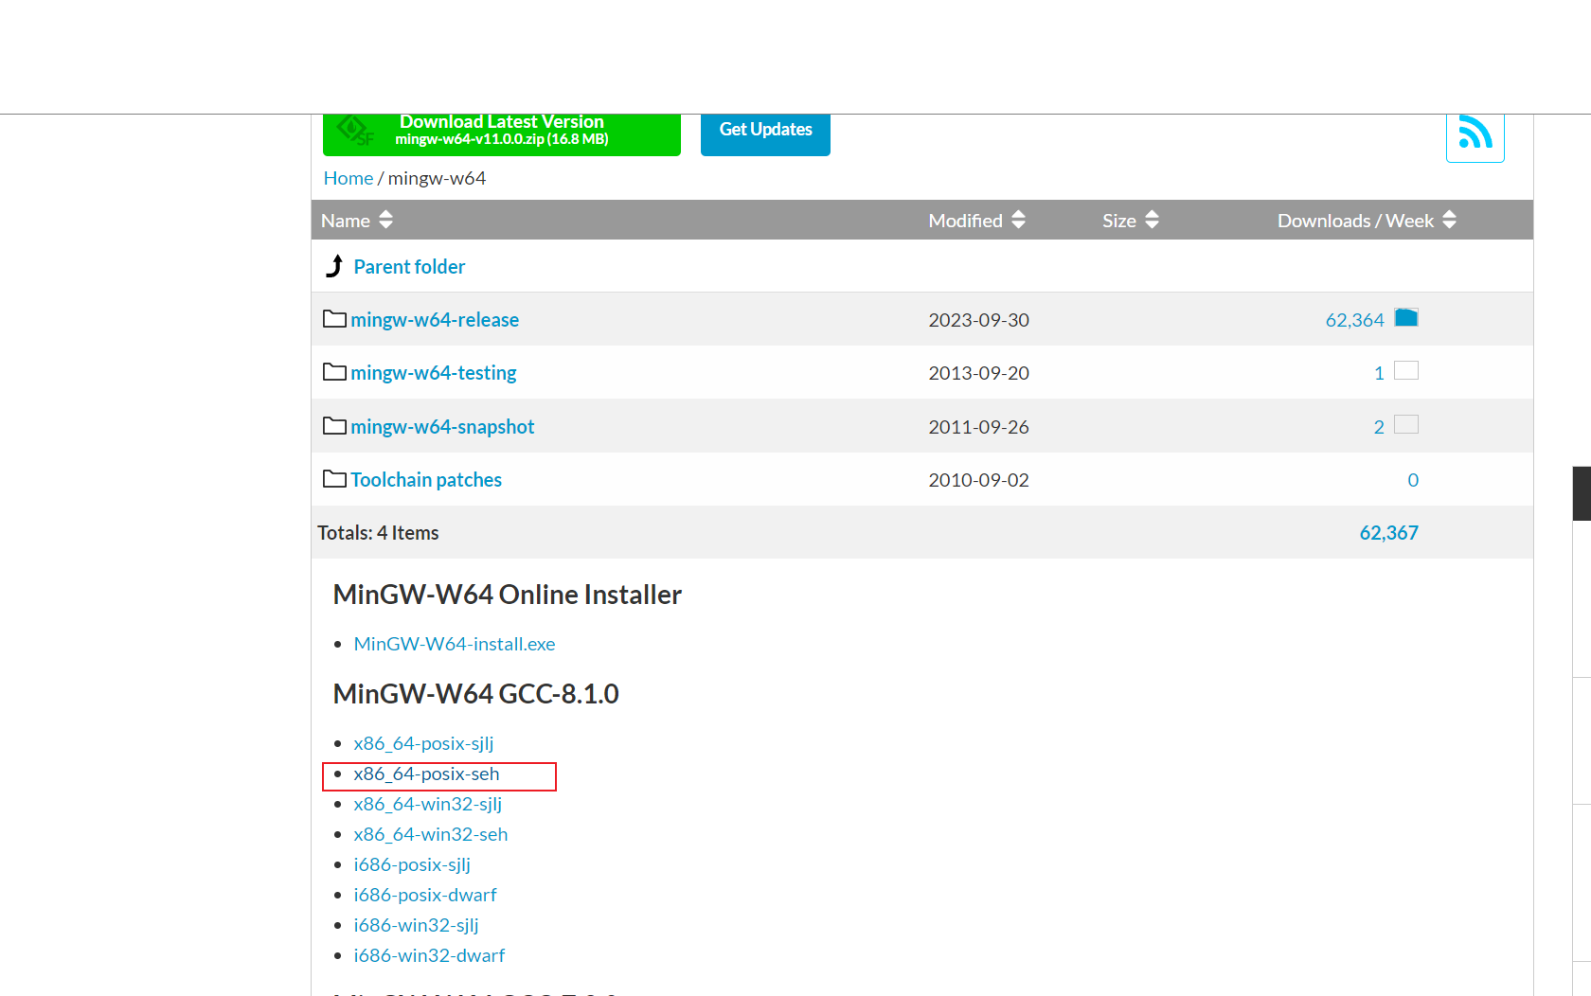This screenshot has height=996, width=1591.
Task: Click the Get Updates button
Action: point(765,134)
